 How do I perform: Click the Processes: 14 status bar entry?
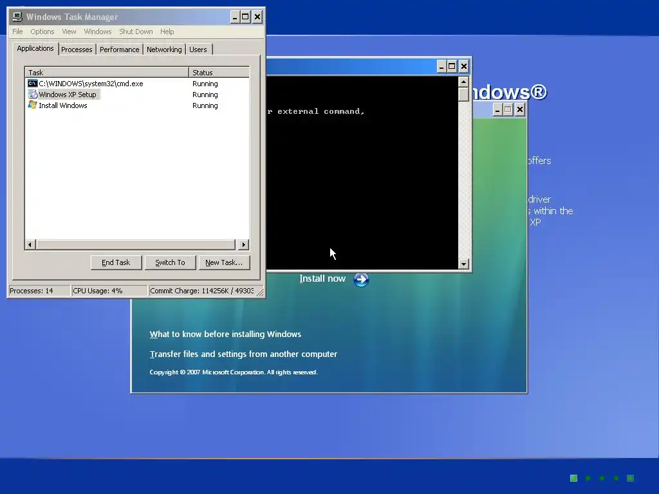[x=39, y=291]
